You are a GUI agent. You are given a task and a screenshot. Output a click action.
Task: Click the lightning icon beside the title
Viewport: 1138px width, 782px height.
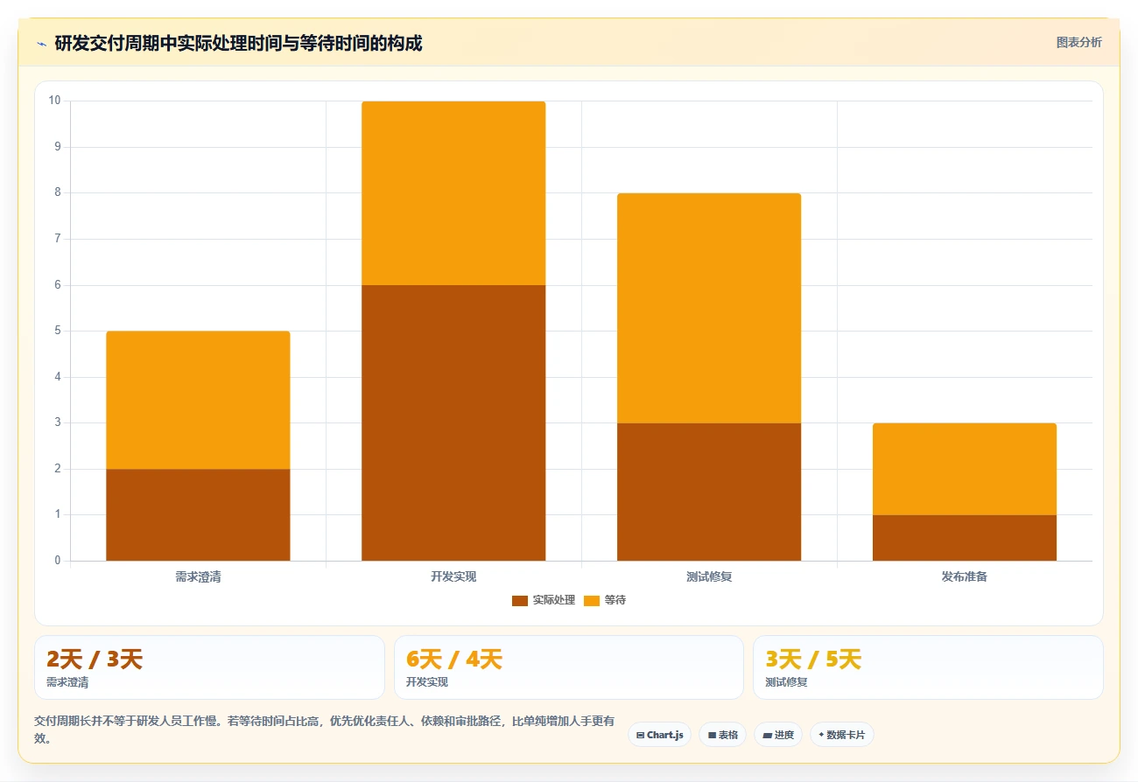[x=41, y=43]
